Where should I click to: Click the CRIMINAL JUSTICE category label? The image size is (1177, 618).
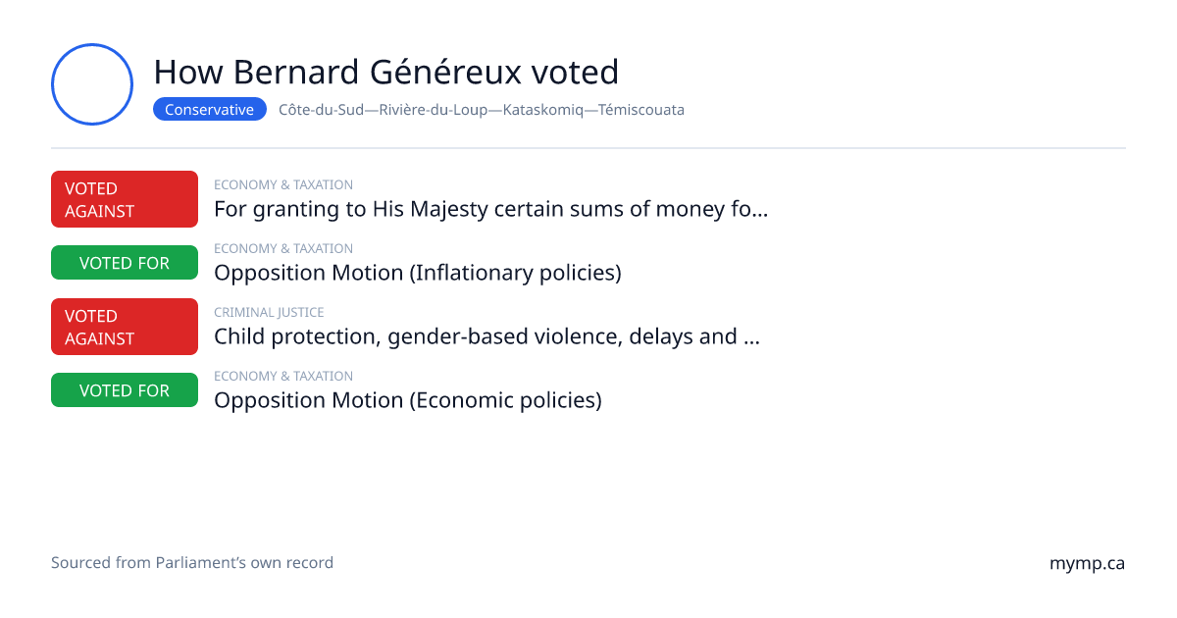tap(269, 312)
